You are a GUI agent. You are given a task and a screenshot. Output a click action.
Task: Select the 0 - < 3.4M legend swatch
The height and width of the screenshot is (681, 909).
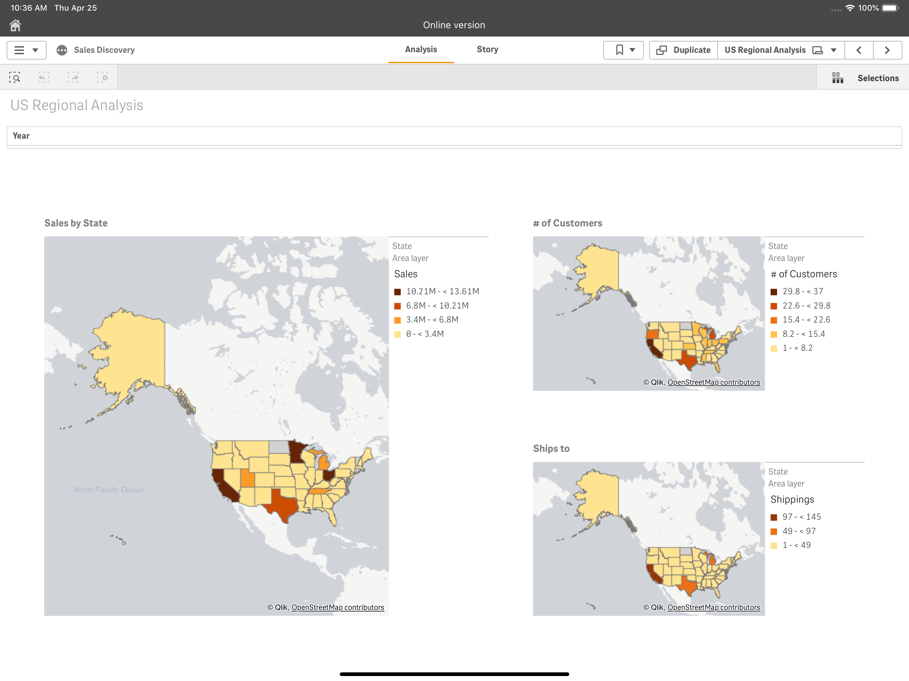397,334
